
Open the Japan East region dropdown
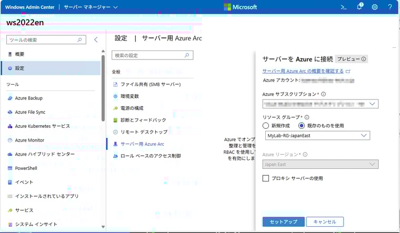[x=321, y=165]
